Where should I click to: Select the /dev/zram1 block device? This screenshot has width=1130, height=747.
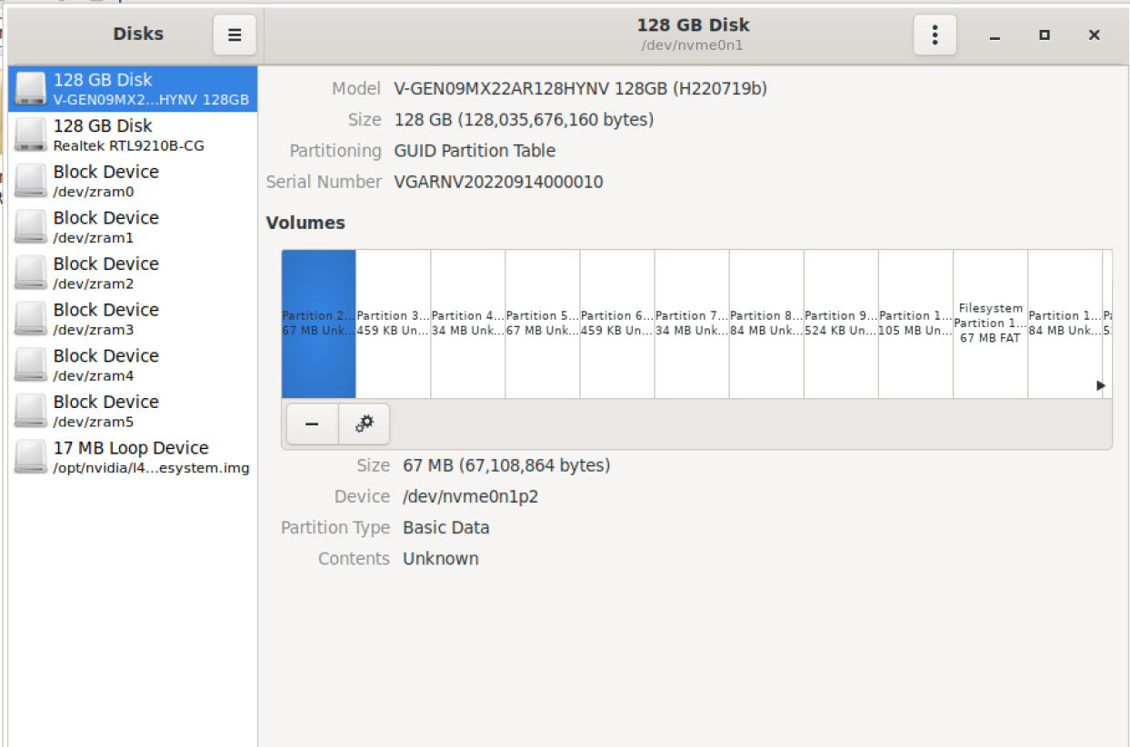(133, 227)
